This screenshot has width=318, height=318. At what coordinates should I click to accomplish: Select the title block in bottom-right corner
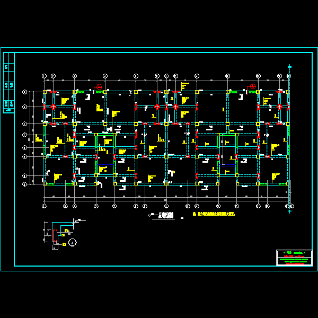[294, 258]
